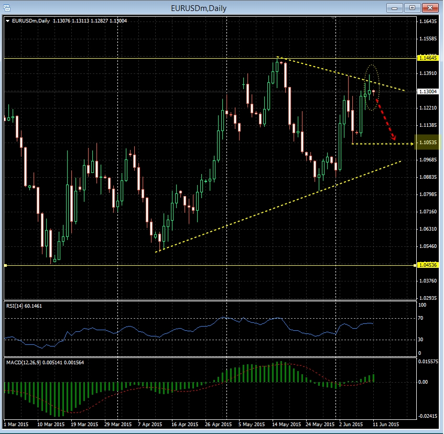The image size is (444, 434).
Task: Click the MACD scale value 0.015575
Action: click(x=428, y=362)
